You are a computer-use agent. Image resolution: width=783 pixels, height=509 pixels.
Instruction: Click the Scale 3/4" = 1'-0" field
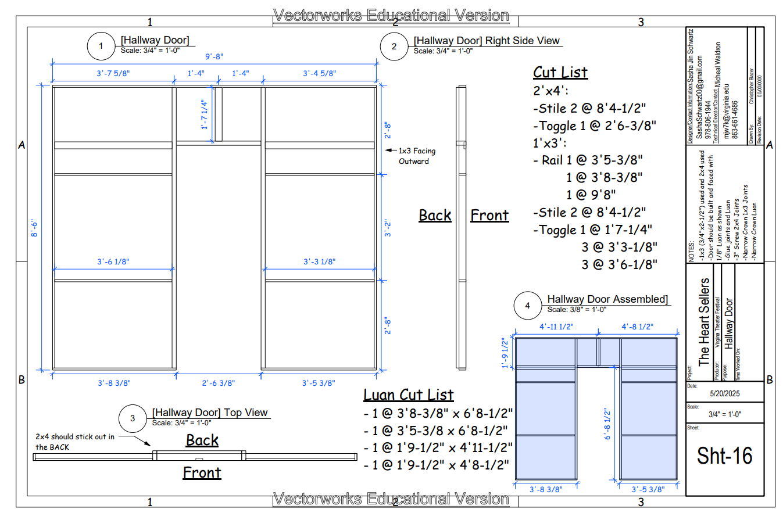click(724, 413)
